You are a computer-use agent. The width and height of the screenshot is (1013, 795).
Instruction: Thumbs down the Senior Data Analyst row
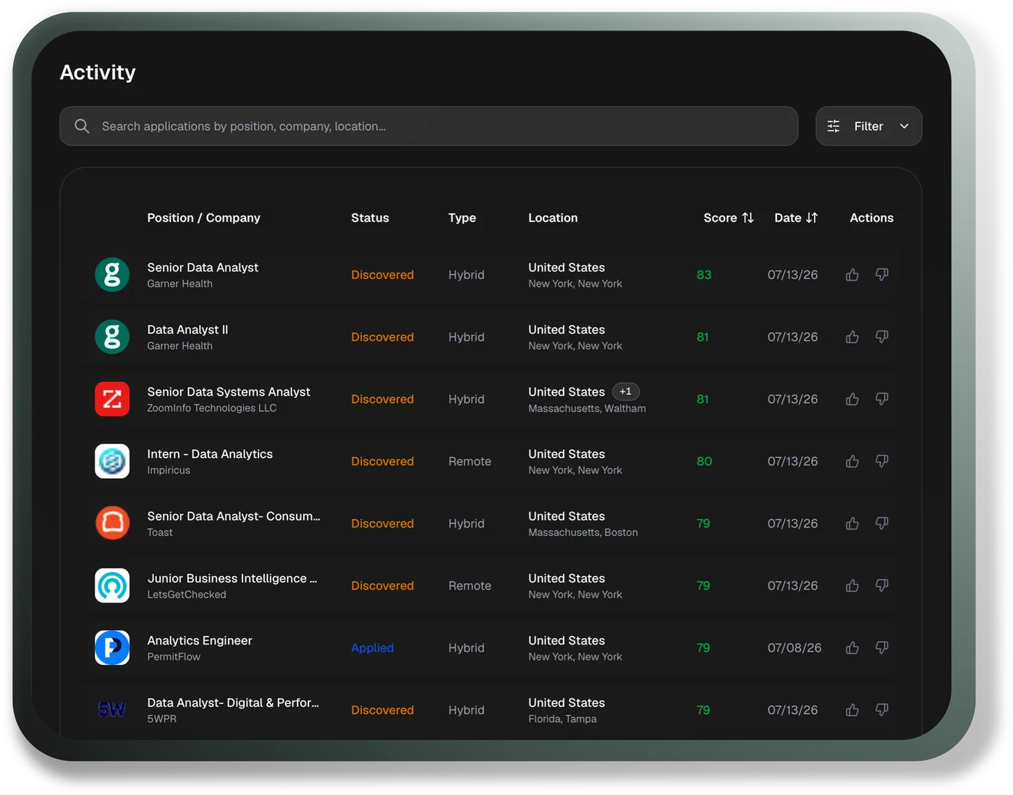tap(882, 275)
